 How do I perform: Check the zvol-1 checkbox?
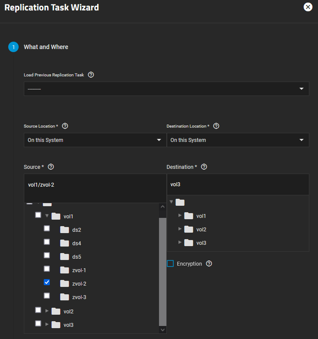coord(47,269)
